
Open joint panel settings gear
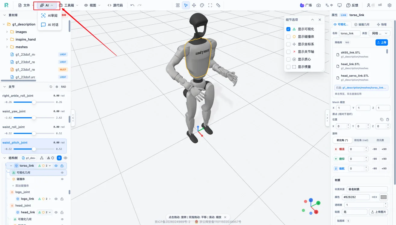pos(57,87)
